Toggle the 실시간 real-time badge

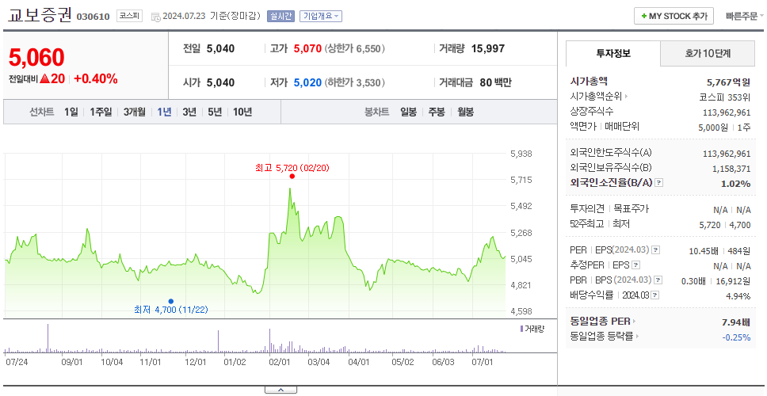(x=280, y=16)
